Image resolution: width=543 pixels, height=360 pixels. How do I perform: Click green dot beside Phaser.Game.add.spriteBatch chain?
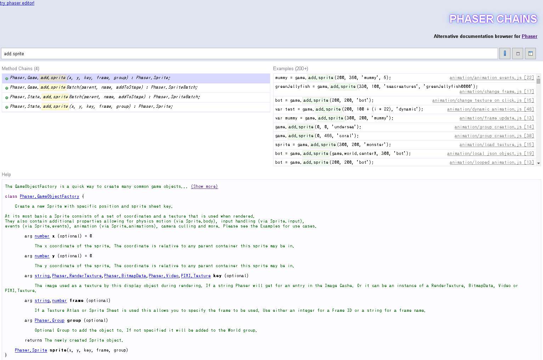click(7, 88)
